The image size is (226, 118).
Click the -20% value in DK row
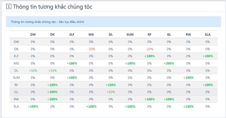(x=149, y=49)
